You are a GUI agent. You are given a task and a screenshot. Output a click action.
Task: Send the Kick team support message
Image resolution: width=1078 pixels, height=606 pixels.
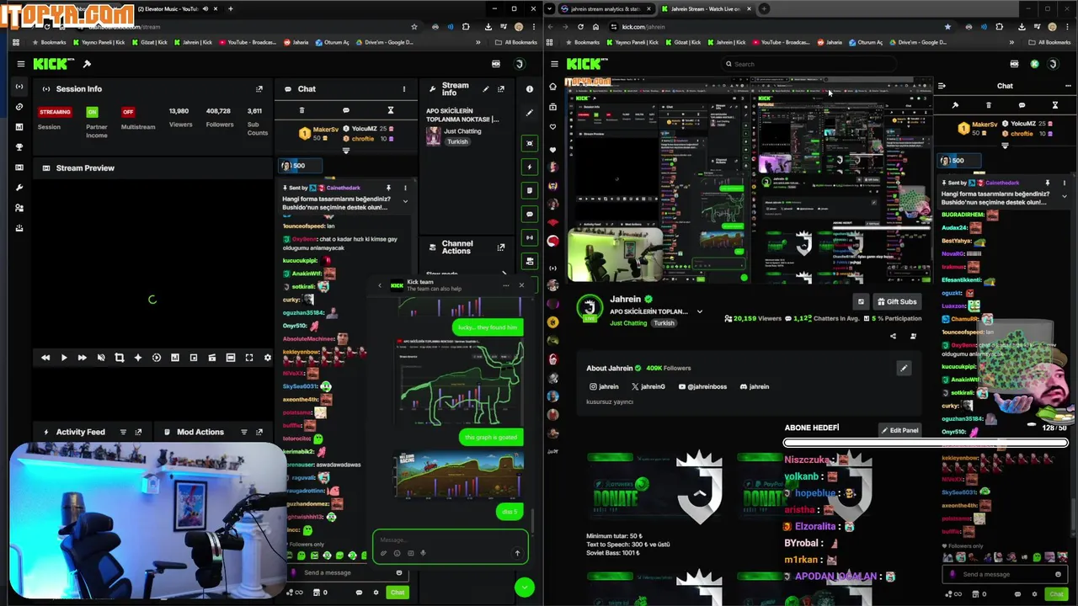point(517,553)
